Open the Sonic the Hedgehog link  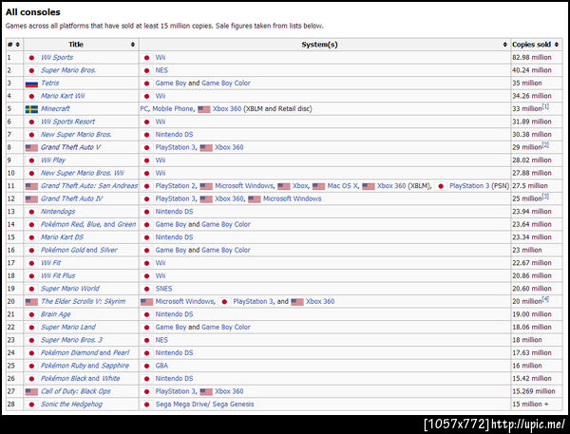[x=71, y=405]
